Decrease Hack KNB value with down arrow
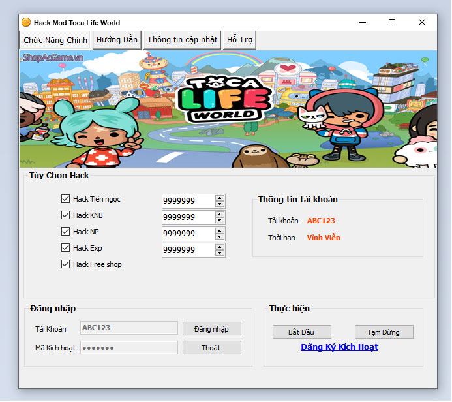The image size is (452, 402). pos(220,221)
